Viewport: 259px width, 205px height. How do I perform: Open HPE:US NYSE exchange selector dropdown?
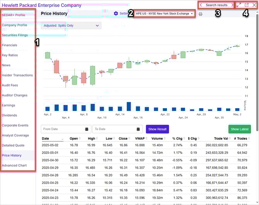click(x=164, y=14)
